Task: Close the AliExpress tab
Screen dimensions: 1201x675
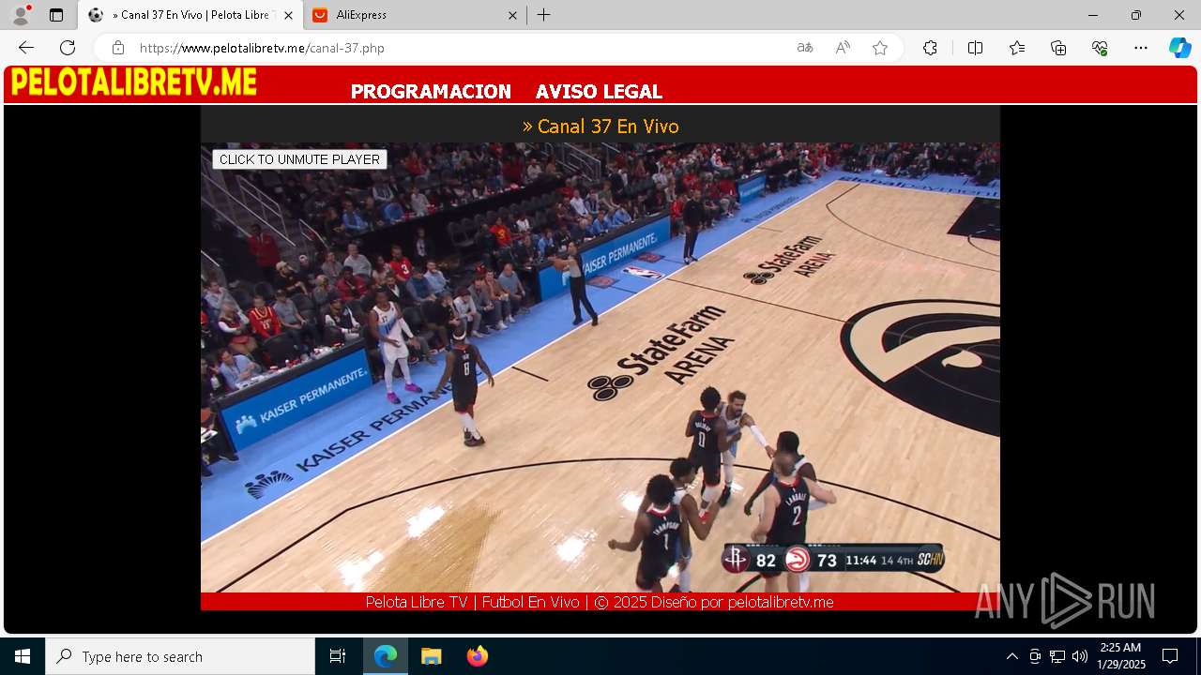Action: pyautogui.click(x=512, y=15)
